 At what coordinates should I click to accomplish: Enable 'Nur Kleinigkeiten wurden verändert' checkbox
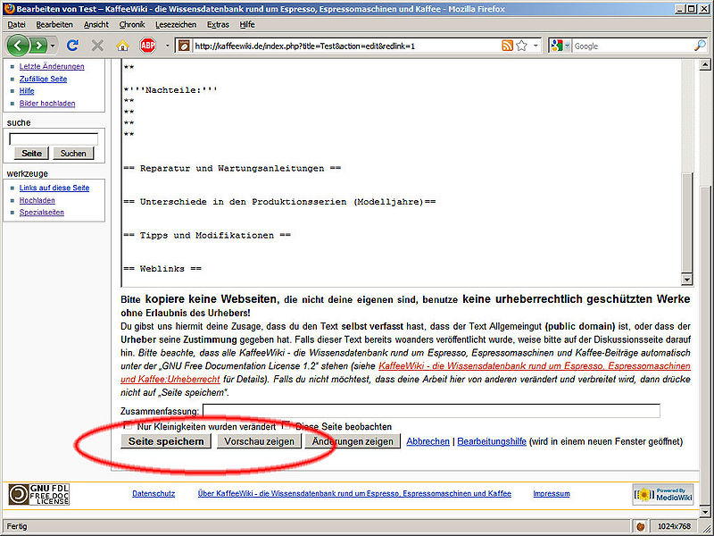click(x=128, y=427)
